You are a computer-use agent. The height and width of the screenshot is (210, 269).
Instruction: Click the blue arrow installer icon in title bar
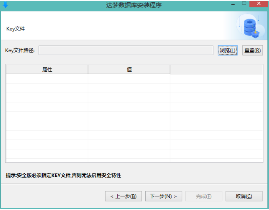tap(5, 5)
